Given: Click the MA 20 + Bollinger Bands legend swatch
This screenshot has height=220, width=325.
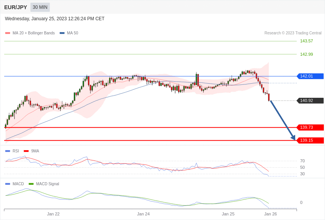Looking at the screenshot, I should (8, 33).
